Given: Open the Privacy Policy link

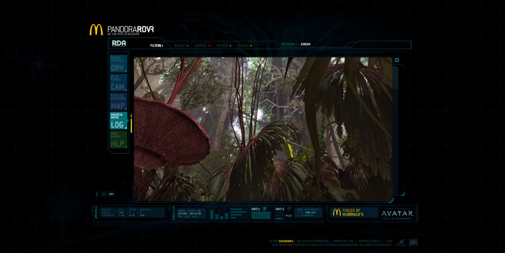Looking at the screenshot, I should (x=370, y=241).
